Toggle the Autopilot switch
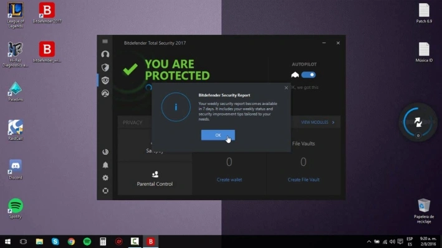The width and height of the screenshot is (442, 248). point(309,75)
